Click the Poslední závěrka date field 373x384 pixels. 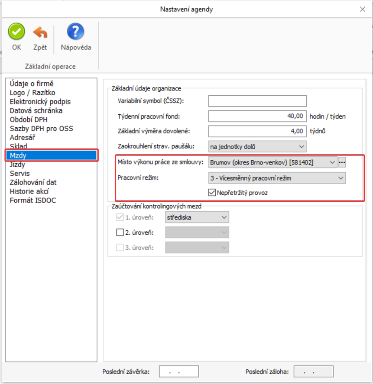tap(178, 371)
